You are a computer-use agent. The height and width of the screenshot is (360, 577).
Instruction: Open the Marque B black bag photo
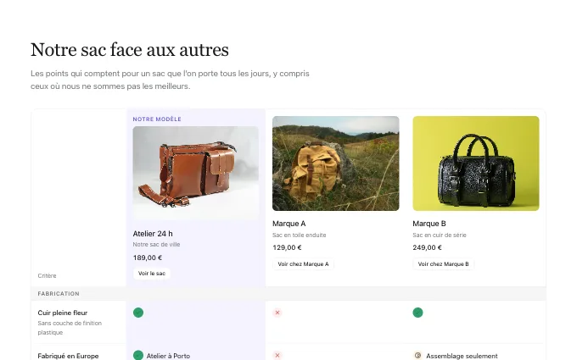476,163
